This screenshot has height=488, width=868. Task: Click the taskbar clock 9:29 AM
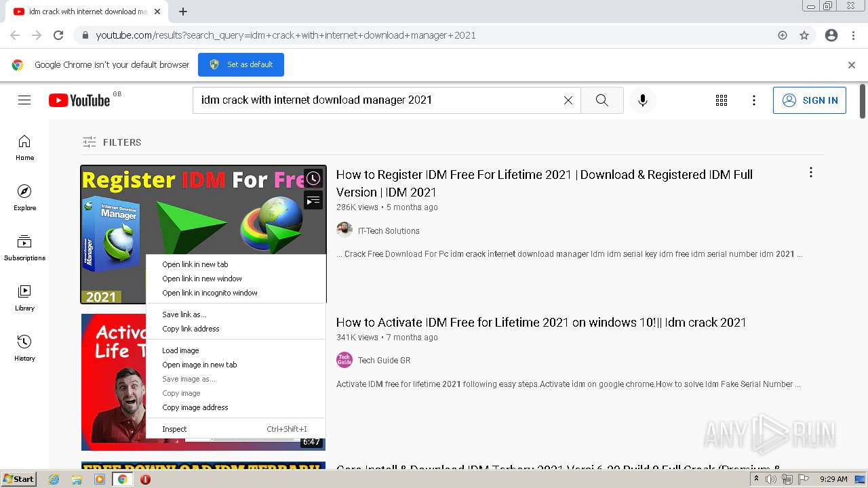pos(833,479)
